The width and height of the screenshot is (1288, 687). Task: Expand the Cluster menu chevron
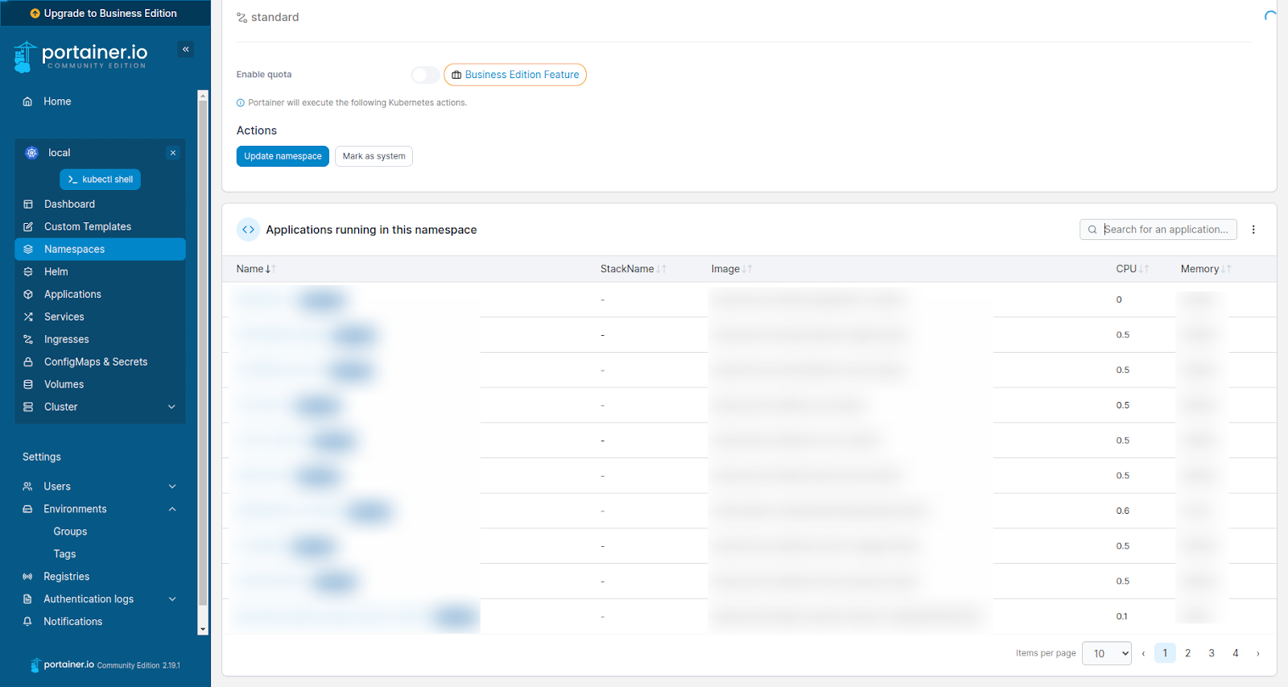pyautogui.click(x=171, y=408)
